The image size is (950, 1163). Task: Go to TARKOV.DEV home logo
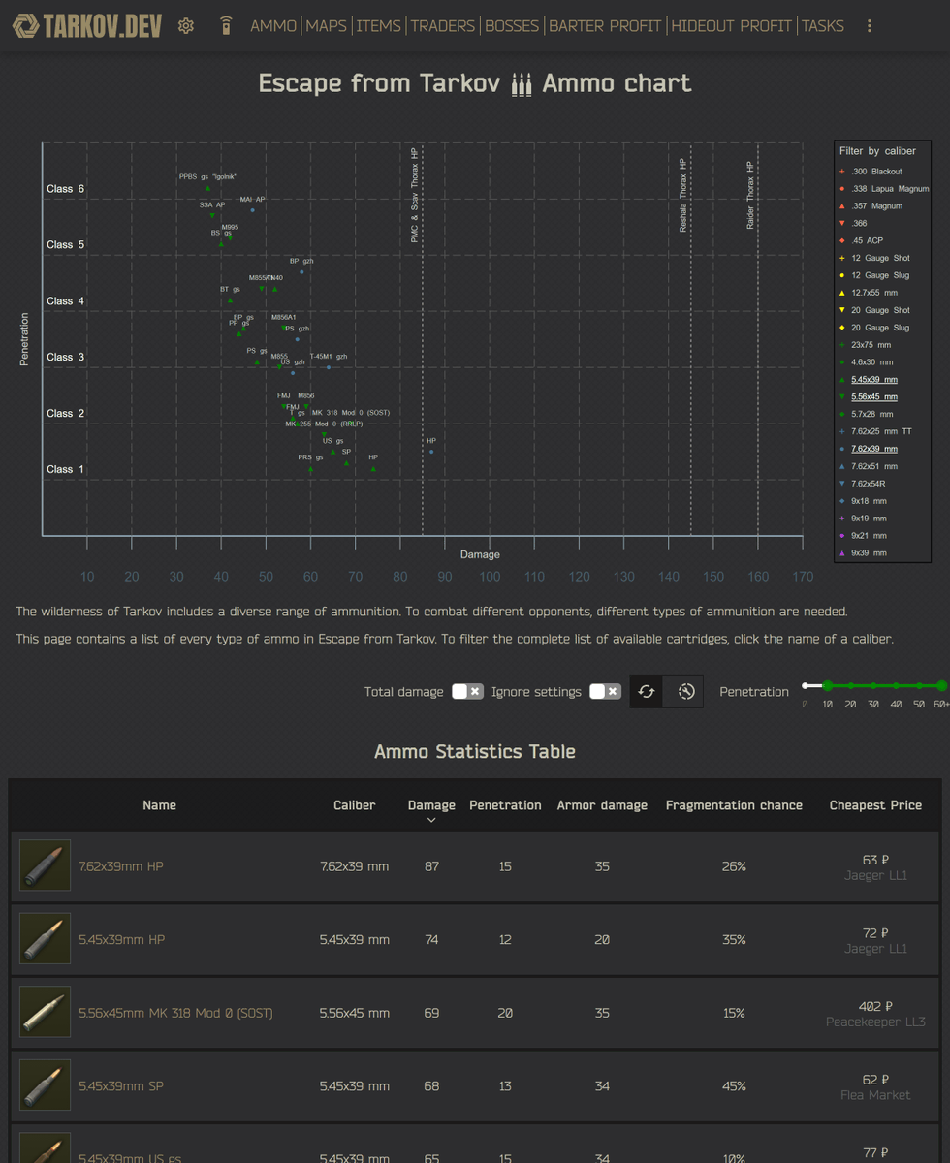tap(86, 26)
